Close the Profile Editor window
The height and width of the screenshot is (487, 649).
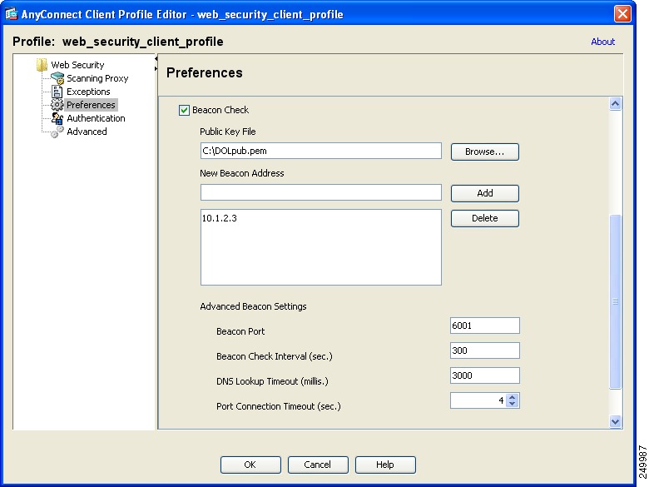click(622, 14)
